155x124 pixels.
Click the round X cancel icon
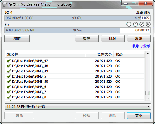148,24
